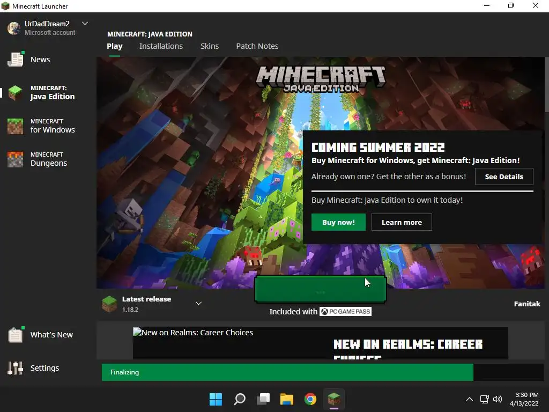Open the Windows Start menu

click(x=216, y=399)
